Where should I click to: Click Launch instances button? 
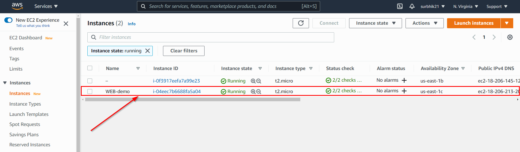474,23
